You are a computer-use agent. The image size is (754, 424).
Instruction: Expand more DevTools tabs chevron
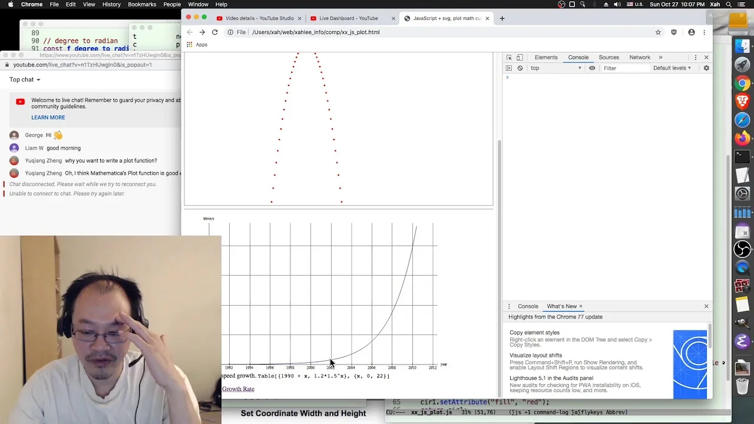[x=660, y=58]
